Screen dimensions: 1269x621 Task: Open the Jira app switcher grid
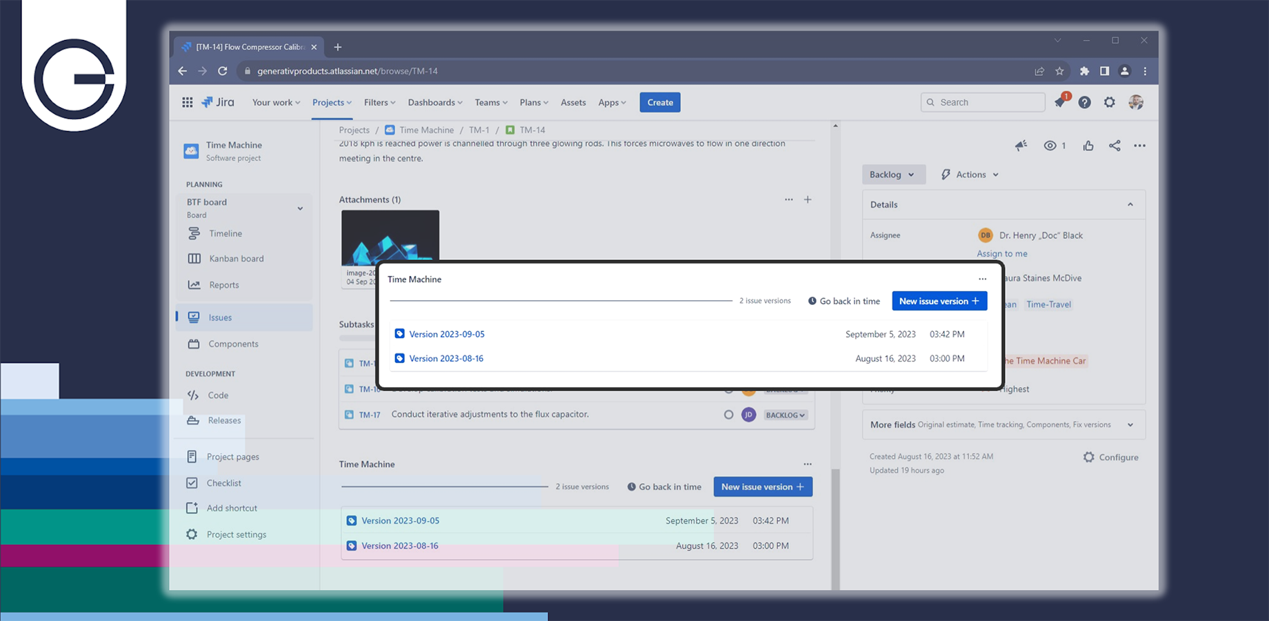coord(187,102)
